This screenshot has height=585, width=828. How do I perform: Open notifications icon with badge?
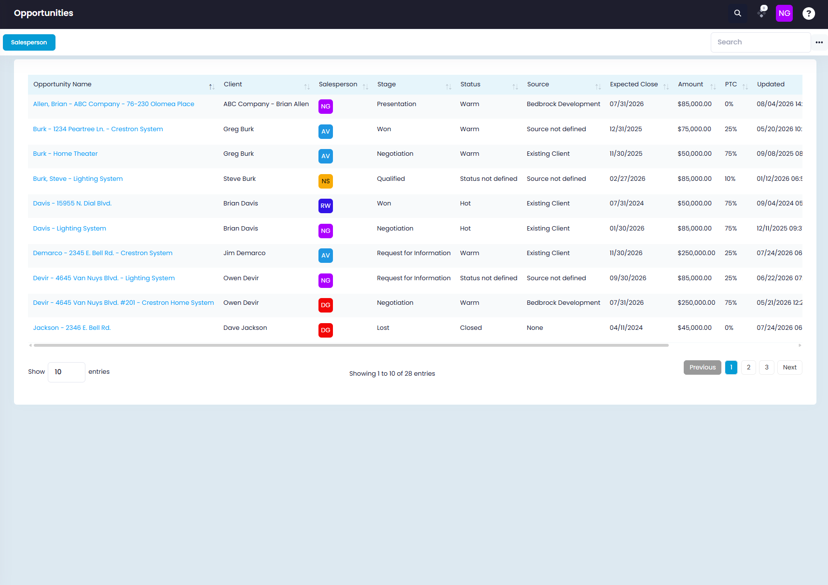(x=762, y=13)
